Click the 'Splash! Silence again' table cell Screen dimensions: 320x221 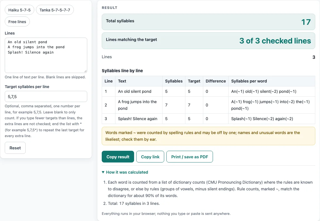pos(139,119)
